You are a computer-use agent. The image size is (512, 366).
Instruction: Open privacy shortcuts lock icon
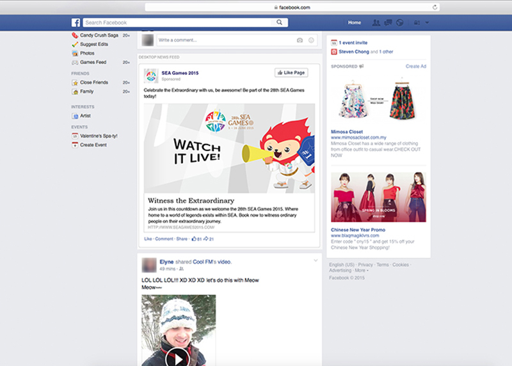pos(417,23)
